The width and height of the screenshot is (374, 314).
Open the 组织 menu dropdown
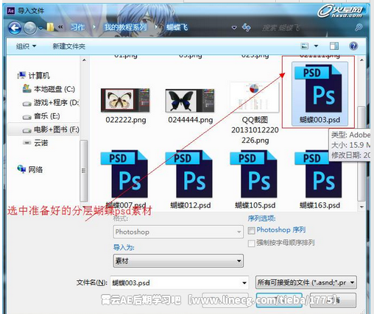(26, 46)
